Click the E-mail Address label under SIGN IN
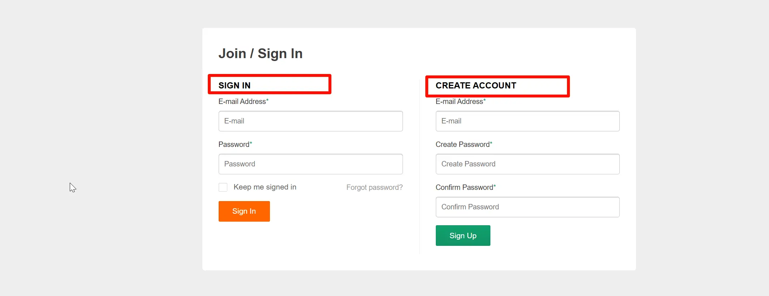Screen dimensions: 769x296 242,101
